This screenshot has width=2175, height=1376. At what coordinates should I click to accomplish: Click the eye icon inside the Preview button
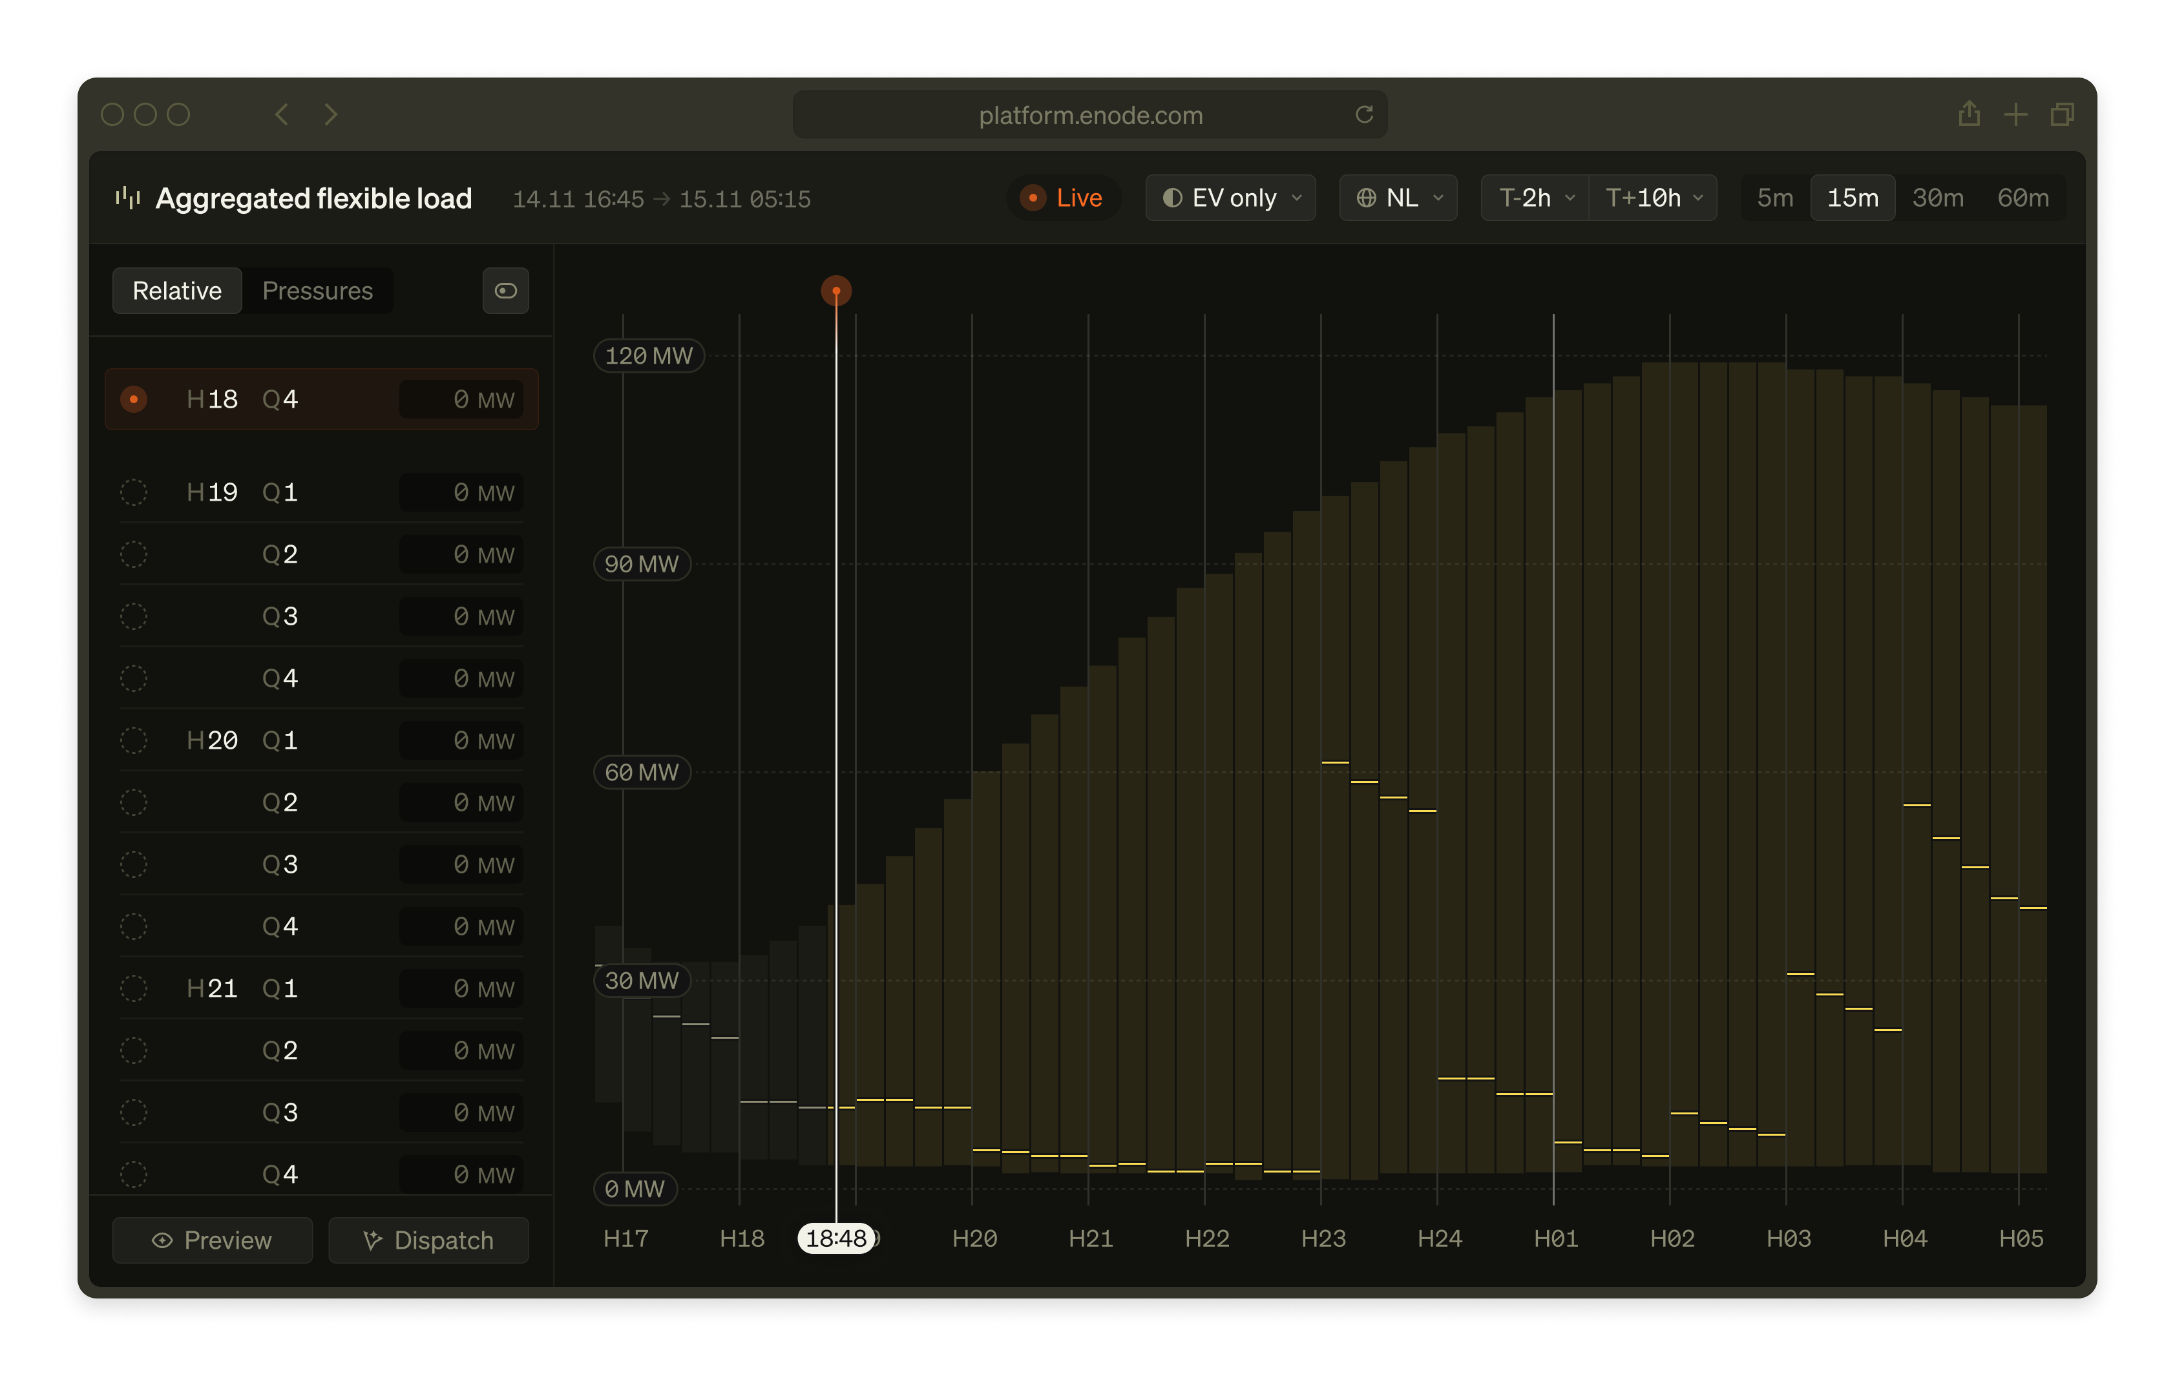tap(163, 1240)
